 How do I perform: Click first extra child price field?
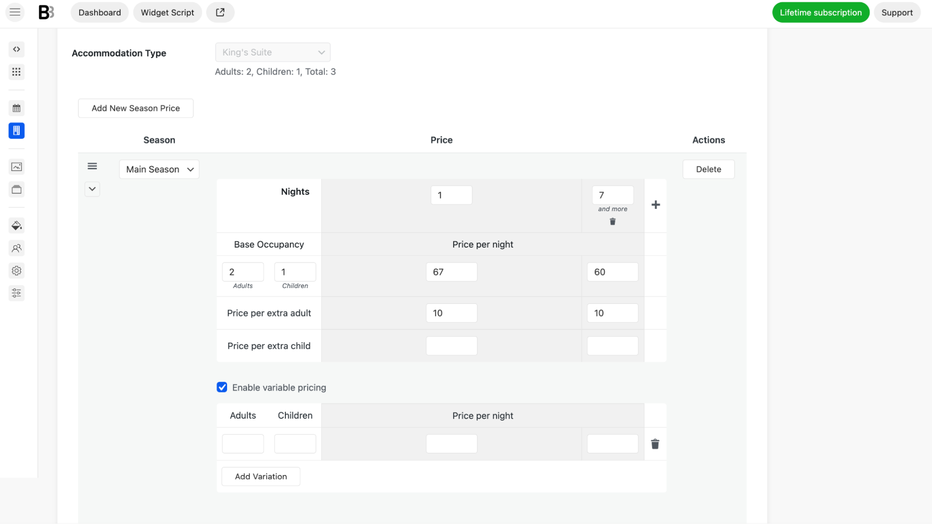coord(451,346)
